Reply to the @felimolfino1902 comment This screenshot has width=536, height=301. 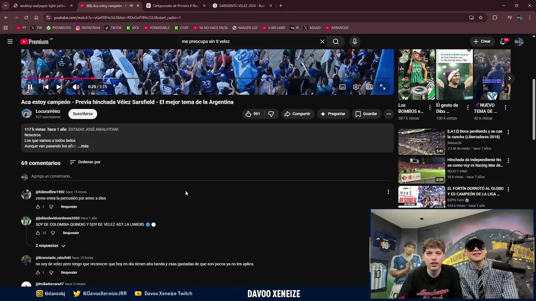(x=69, y=207)
